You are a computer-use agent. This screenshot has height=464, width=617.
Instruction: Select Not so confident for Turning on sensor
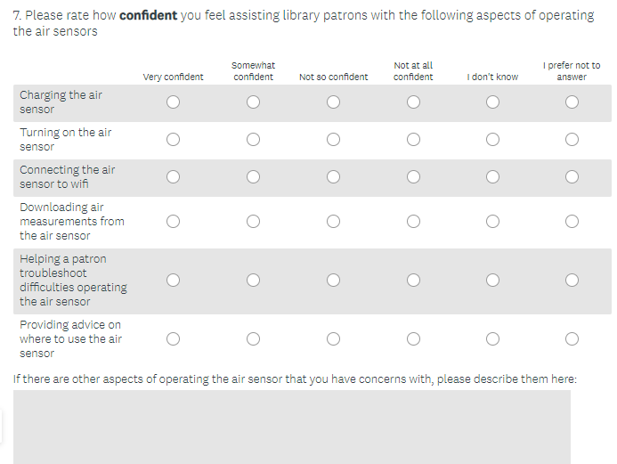[333, 139]
